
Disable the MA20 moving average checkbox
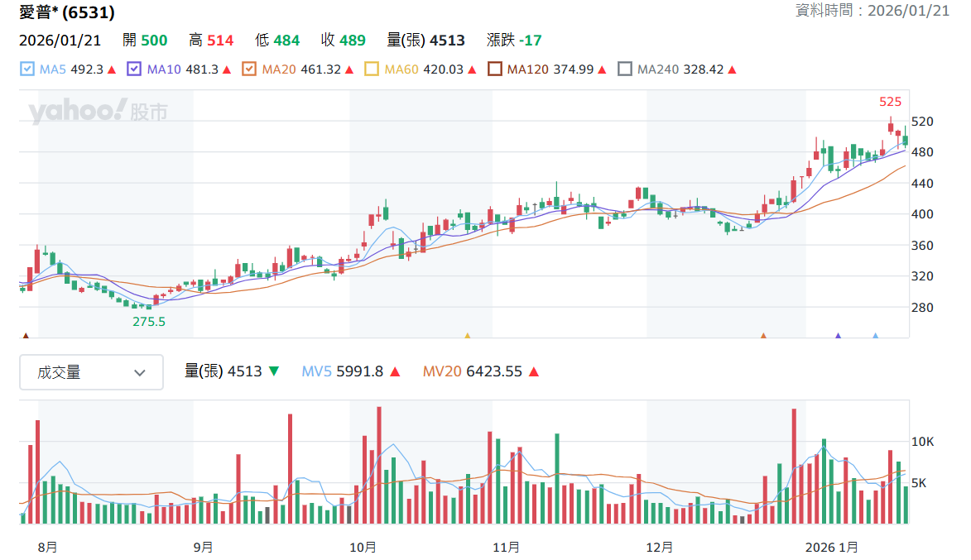point(249,69)
